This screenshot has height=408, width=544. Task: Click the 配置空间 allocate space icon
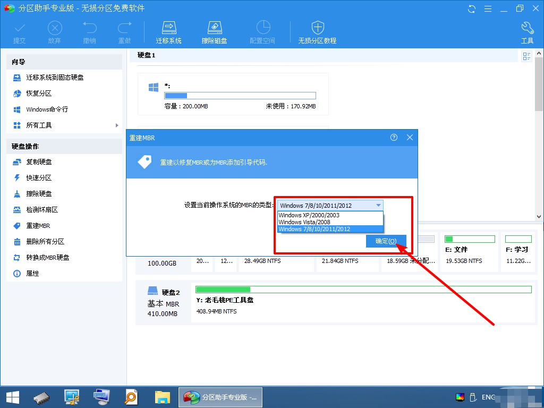pos(262,32)
